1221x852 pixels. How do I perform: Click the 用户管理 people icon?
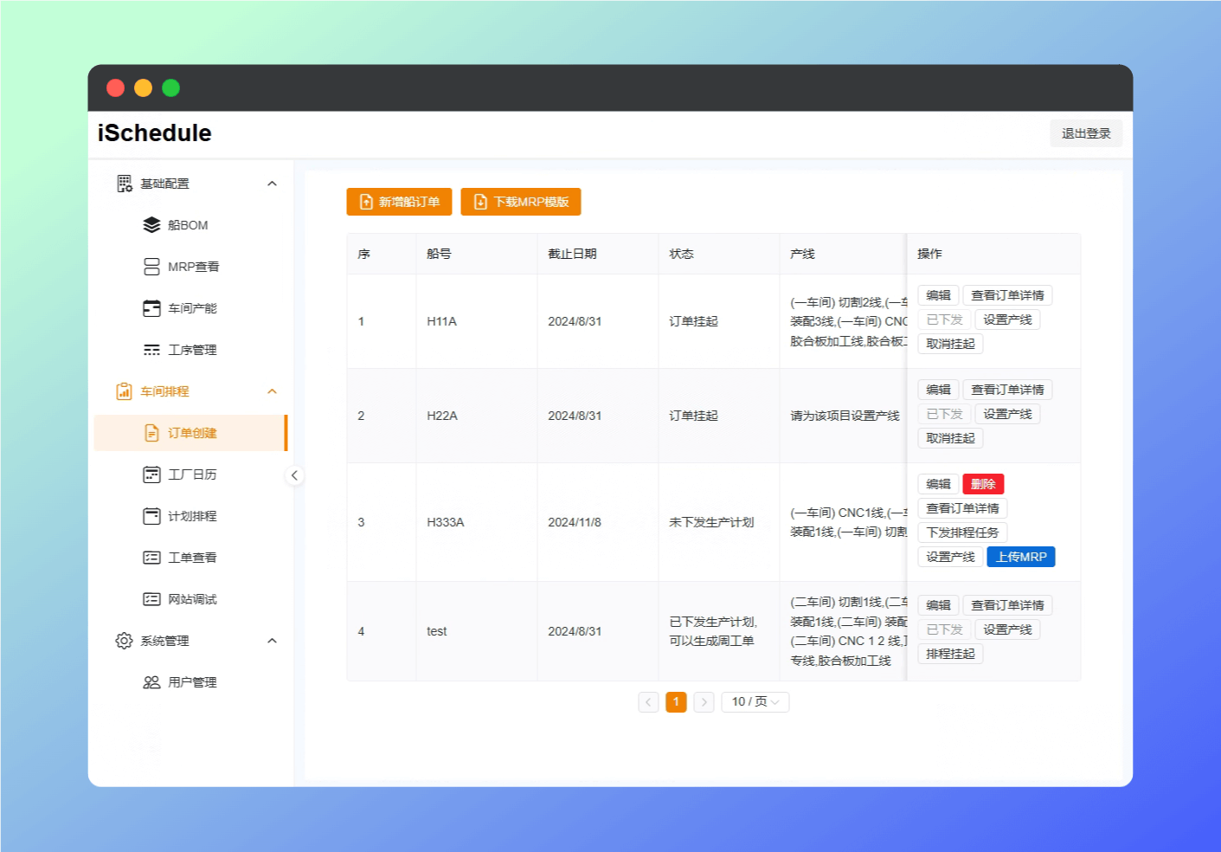click(151, 682)
